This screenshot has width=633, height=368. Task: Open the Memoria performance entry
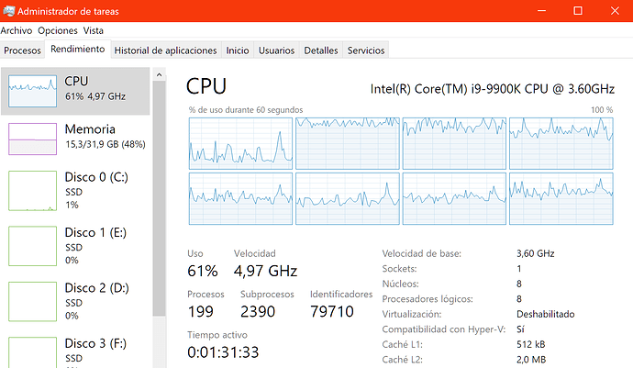pyautogui.click(x=75, y=139)
